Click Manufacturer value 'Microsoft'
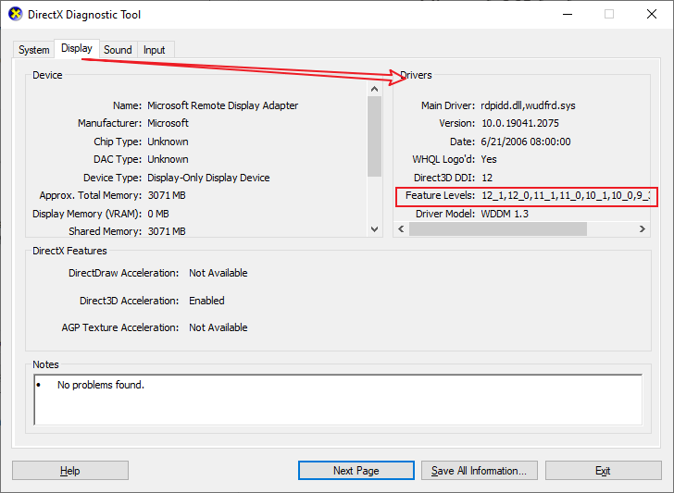The height and width of the screenshot is (493, 674). (x=168, y=123)
